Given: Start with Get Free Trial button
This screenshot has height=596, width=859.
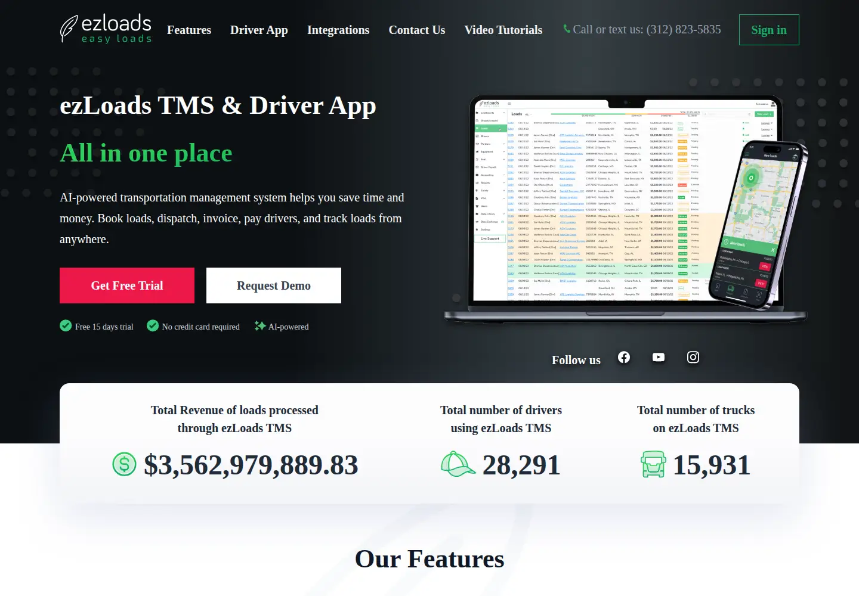Looking at the screenshot, I should (127, 285).
